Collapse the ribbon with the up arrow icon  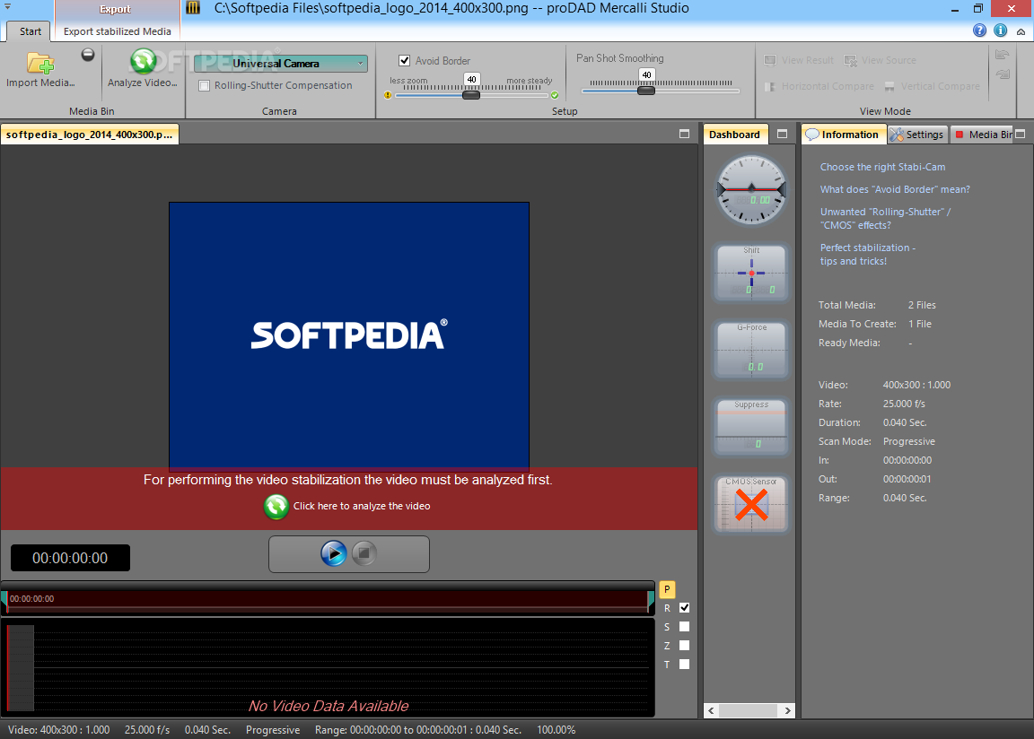pos(1021,31)
